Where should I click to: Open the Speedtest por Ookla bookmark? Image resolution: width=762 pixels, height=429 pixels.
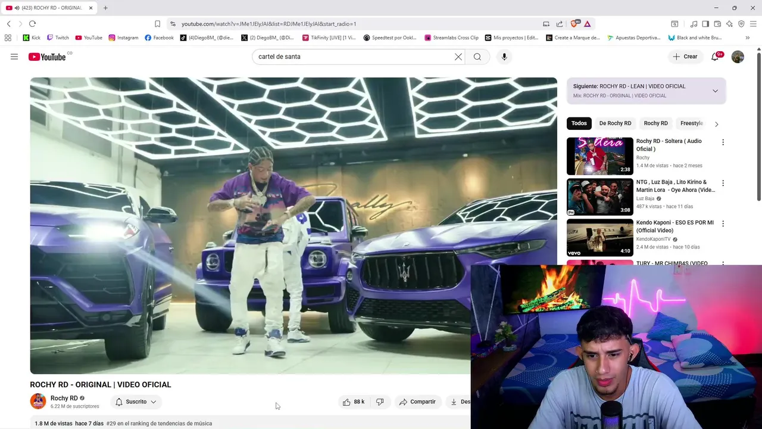click(390, 38)
